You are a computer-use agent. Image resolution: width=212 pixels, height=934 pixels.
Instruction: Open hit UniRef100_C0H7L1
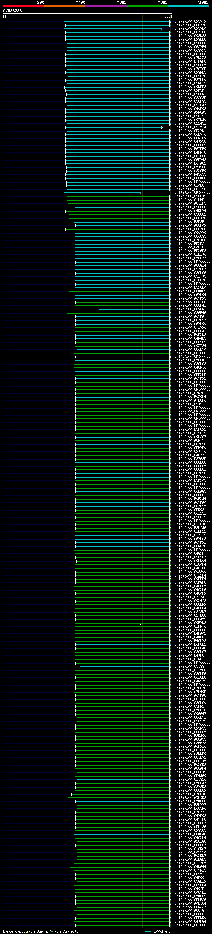pyautogui.click(x=190, y=247)
